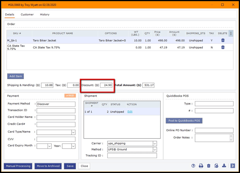The width and height of the screenshot is (240, 173).
Task: Click the Add Item button
Action: (x=15, y=76)
